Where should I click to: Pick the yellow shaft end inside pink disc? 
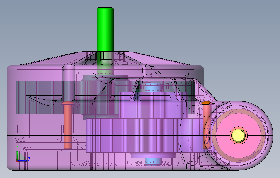click(x=239, y=135)
